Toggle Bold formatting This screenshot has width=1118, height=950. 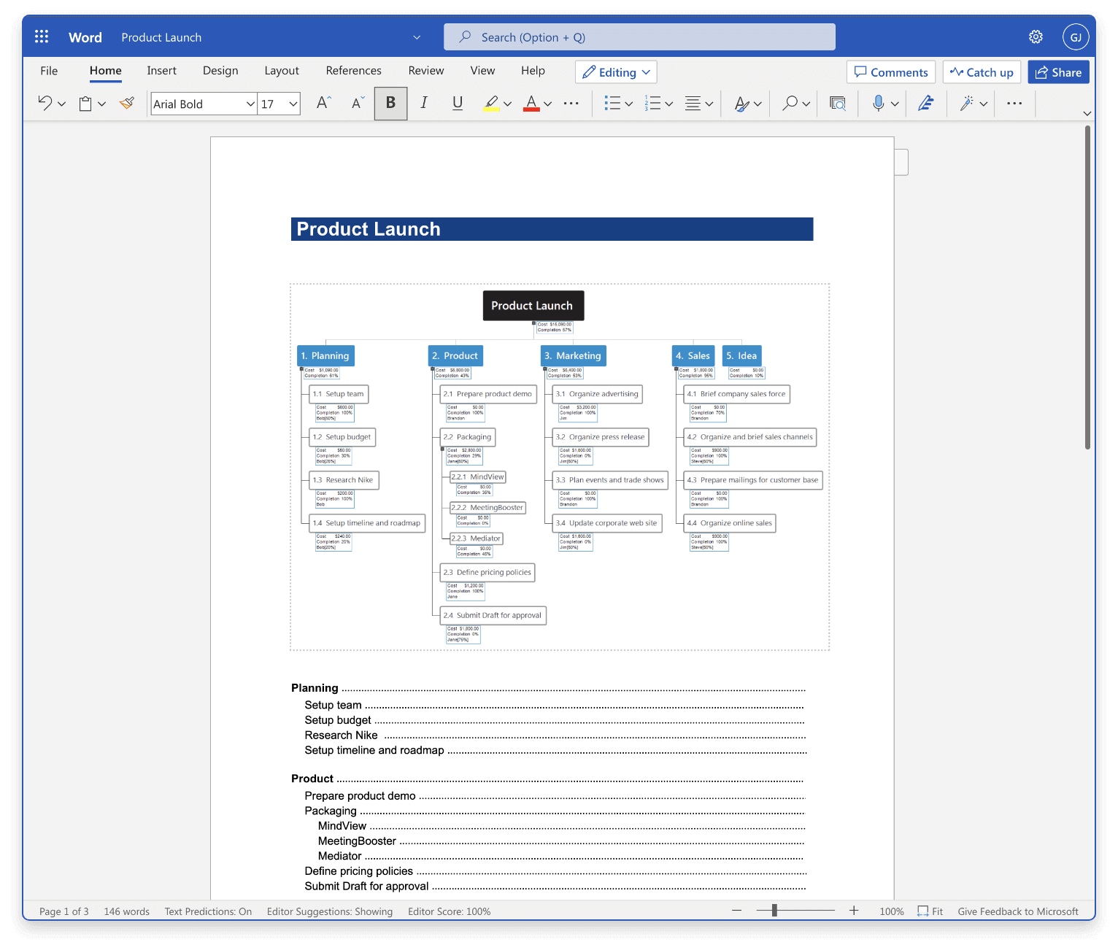coord(390,104)
